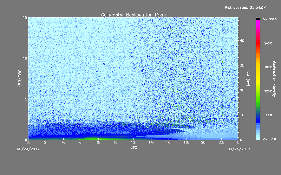
Task: Click the 40 kft tick label
Action: (x=242, y=40)
